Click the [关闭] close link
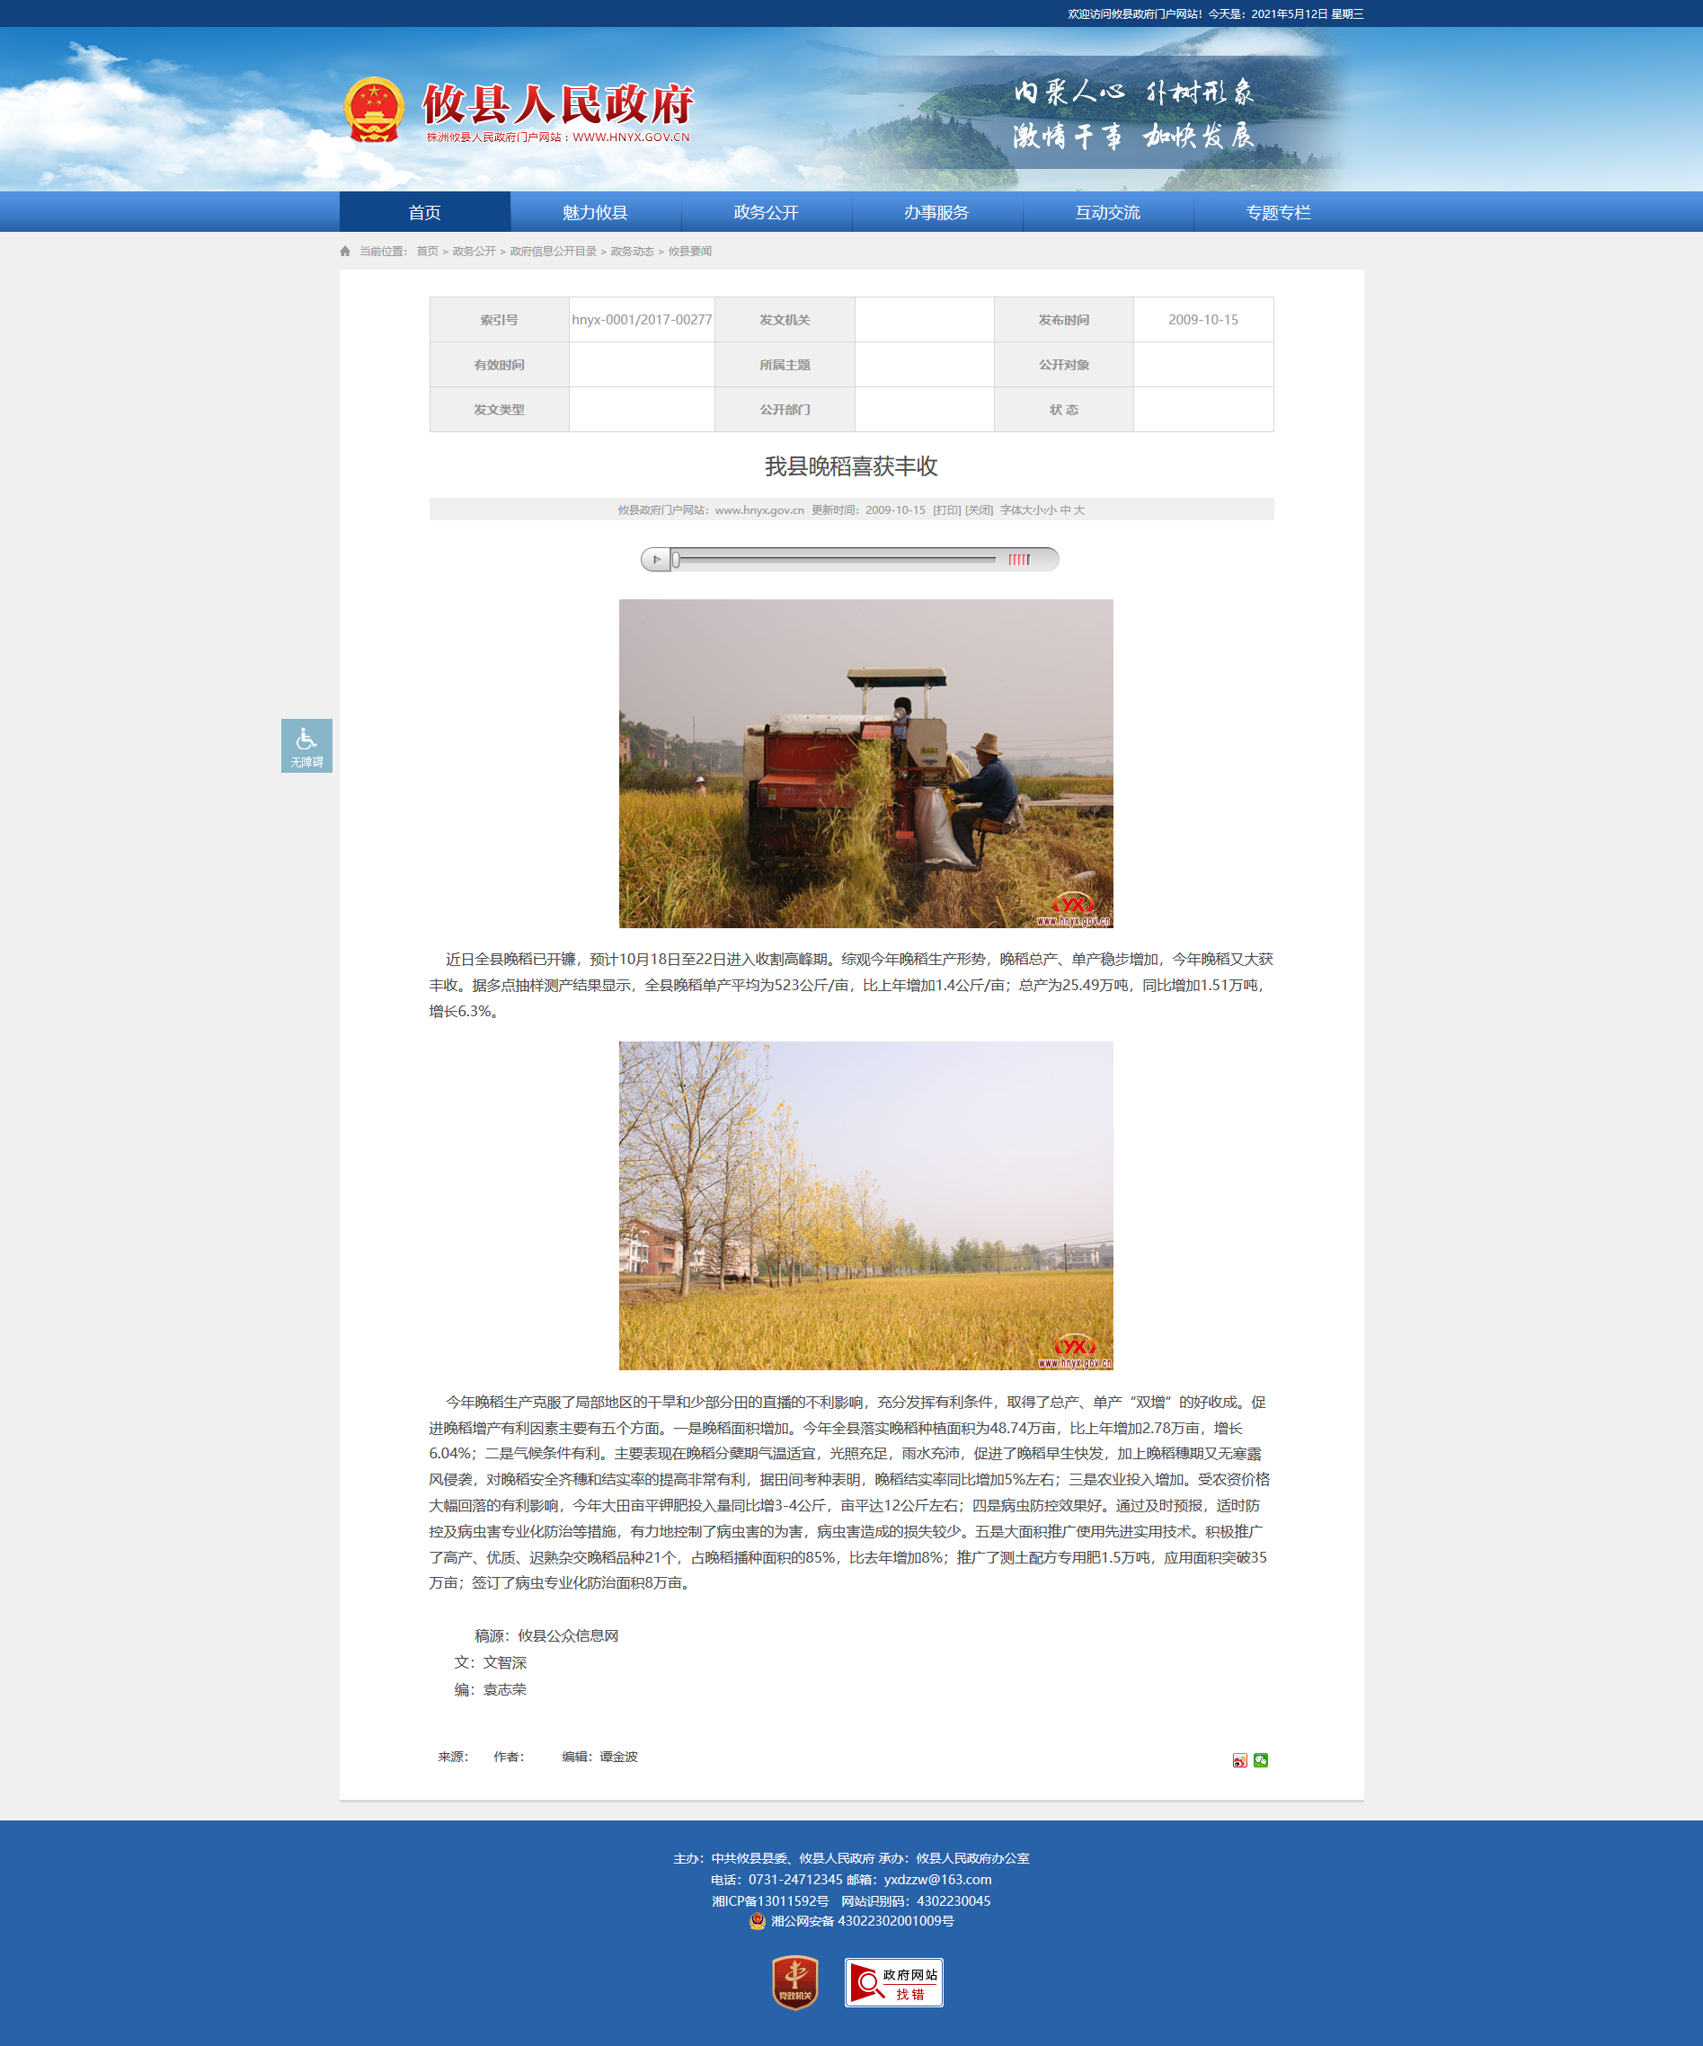1703x2046 pixels. (978, 510)
